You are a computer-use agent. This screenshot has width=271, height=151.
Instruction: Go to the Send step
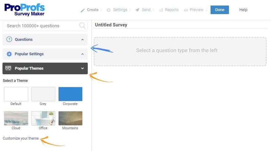tap(146, 10)
